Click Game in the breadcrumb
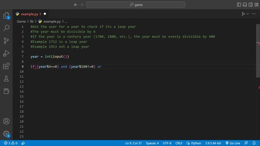Image resolution: width=260 pixels, height=146 pixels. point(21,21)
